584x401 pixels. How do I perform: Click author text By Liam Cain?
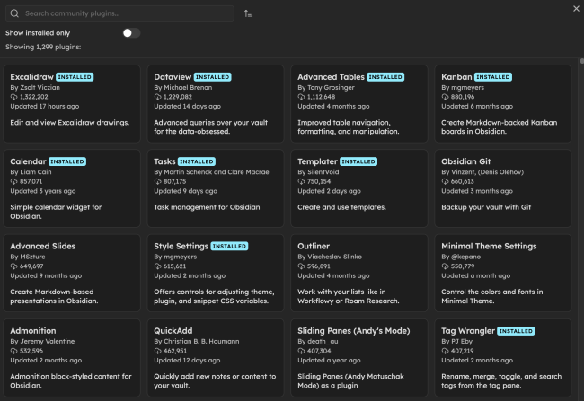tap(31, 172)
